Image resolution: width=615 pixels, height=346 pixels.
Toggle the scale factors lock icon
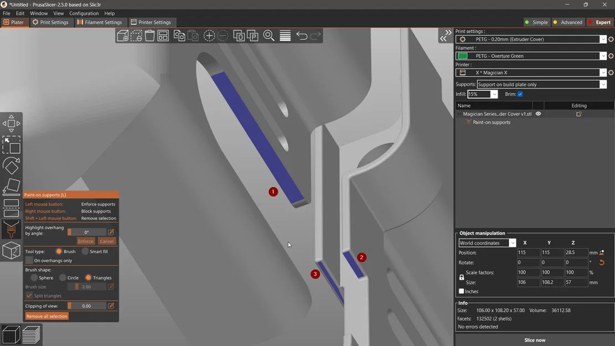pos(462,277)
